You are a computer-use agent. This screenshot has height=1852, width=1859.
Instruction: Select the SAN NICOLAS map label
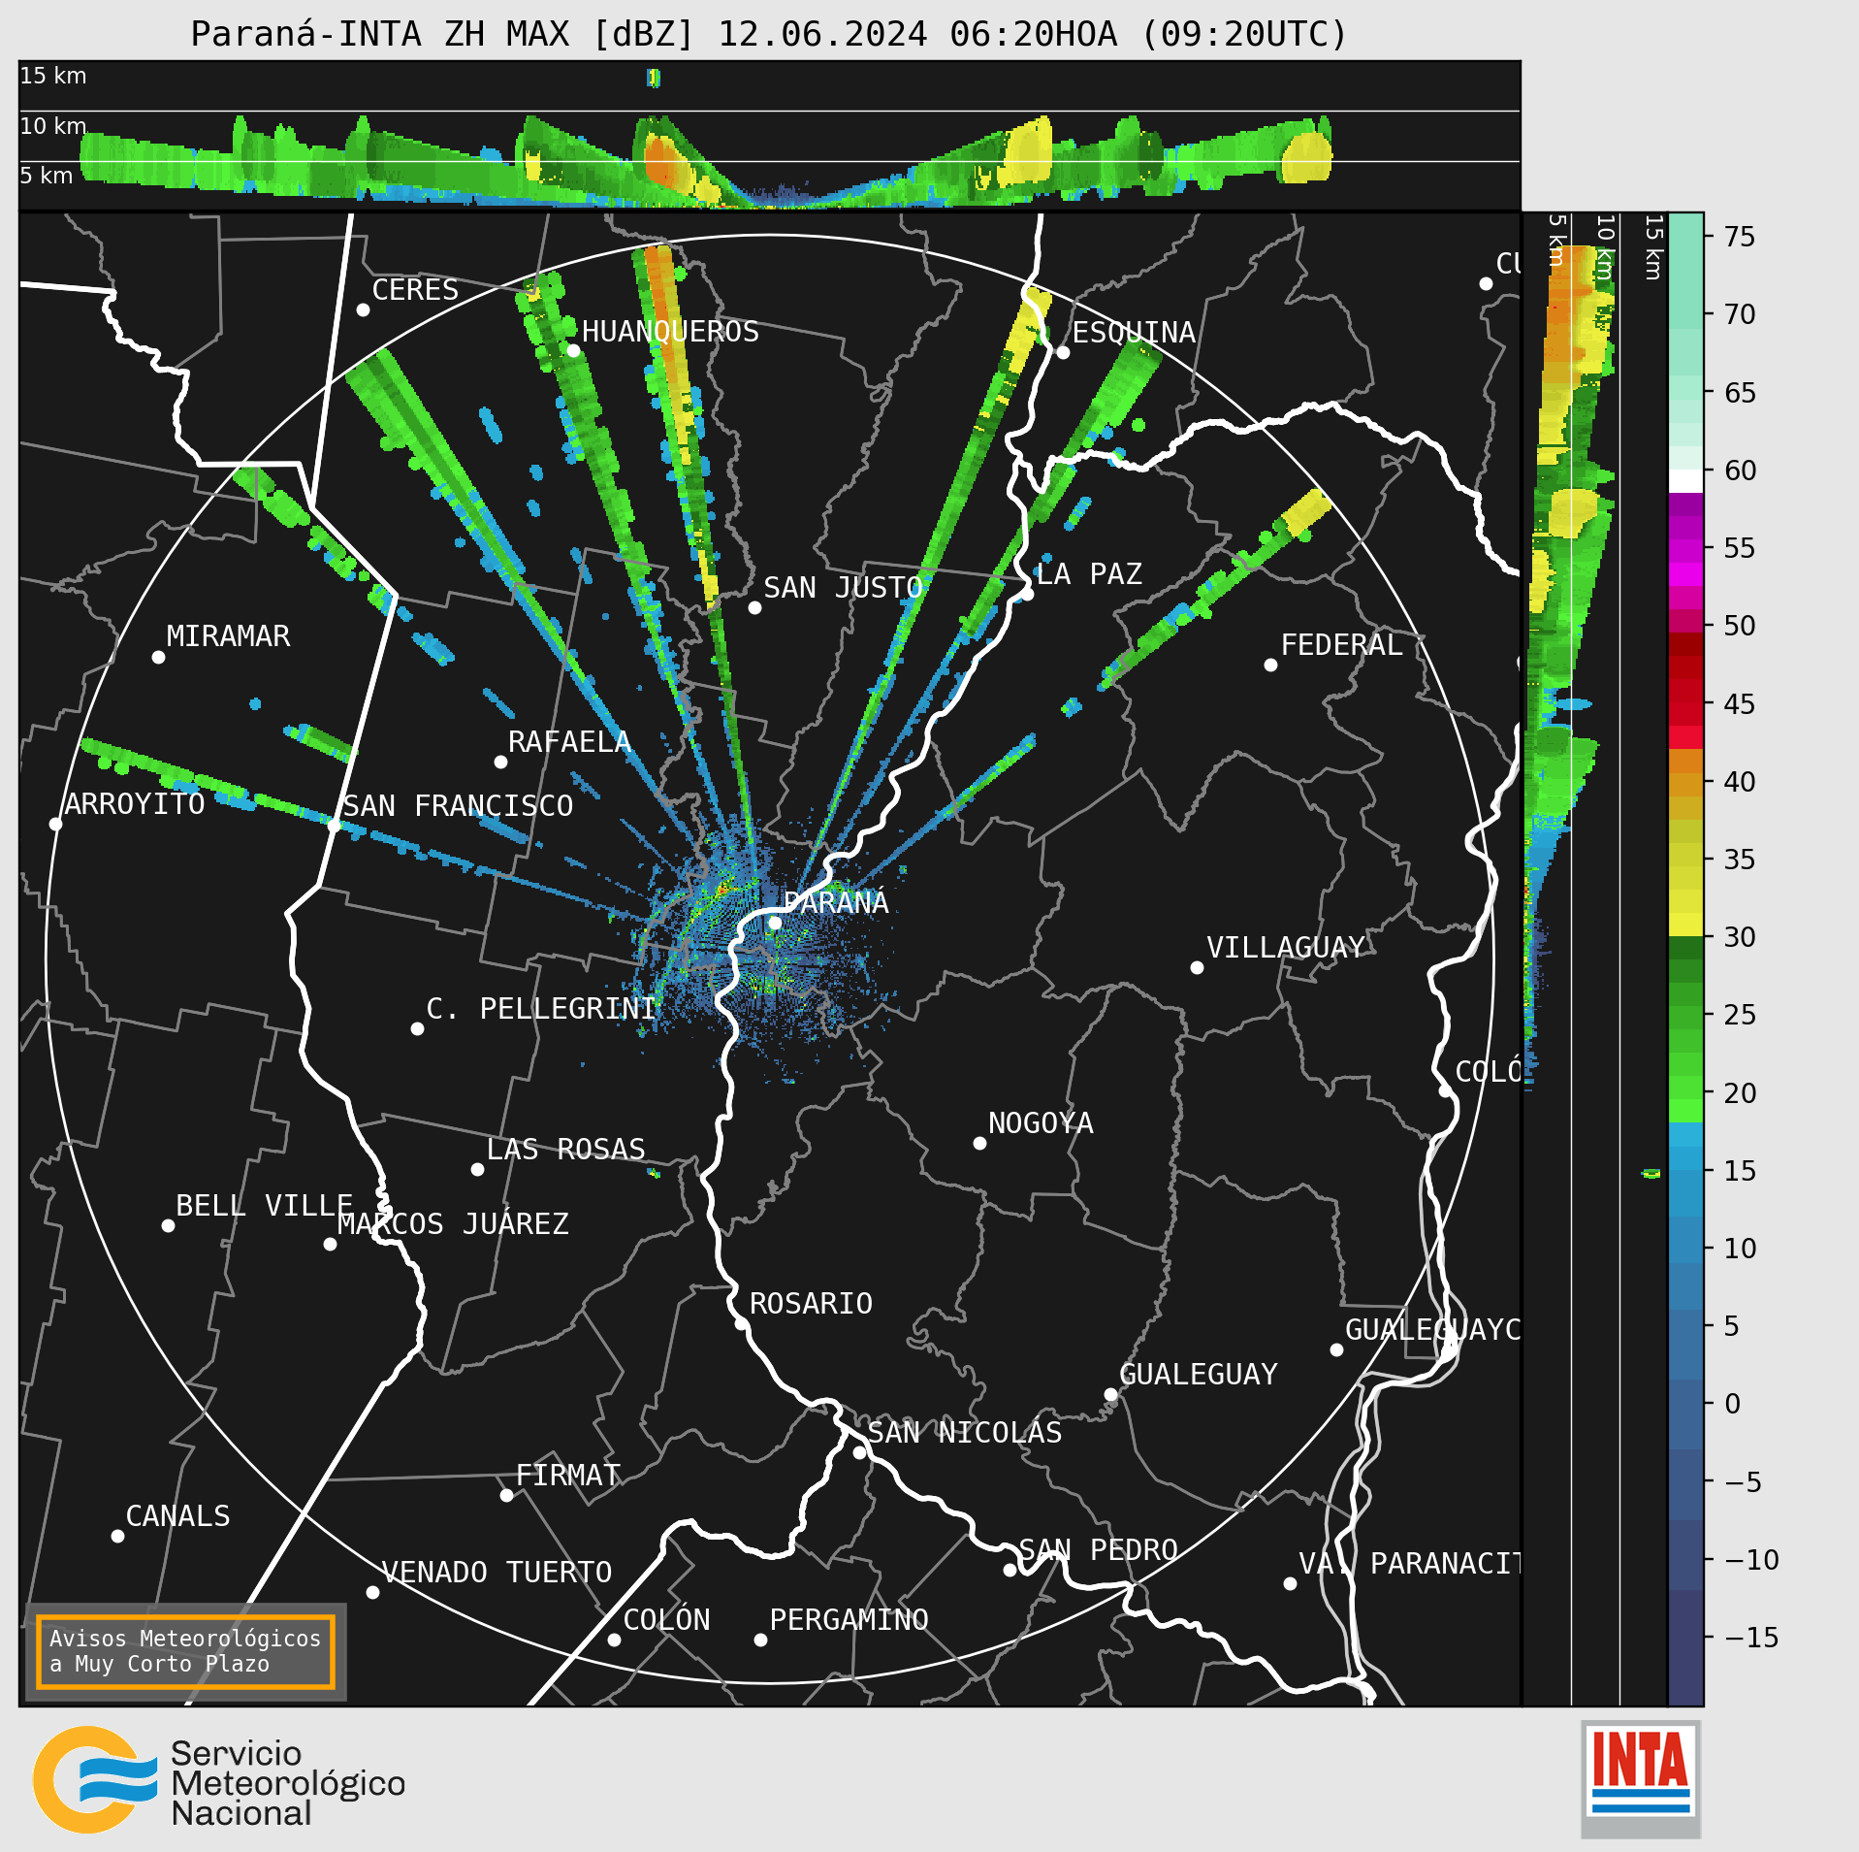click(965, 1433)
